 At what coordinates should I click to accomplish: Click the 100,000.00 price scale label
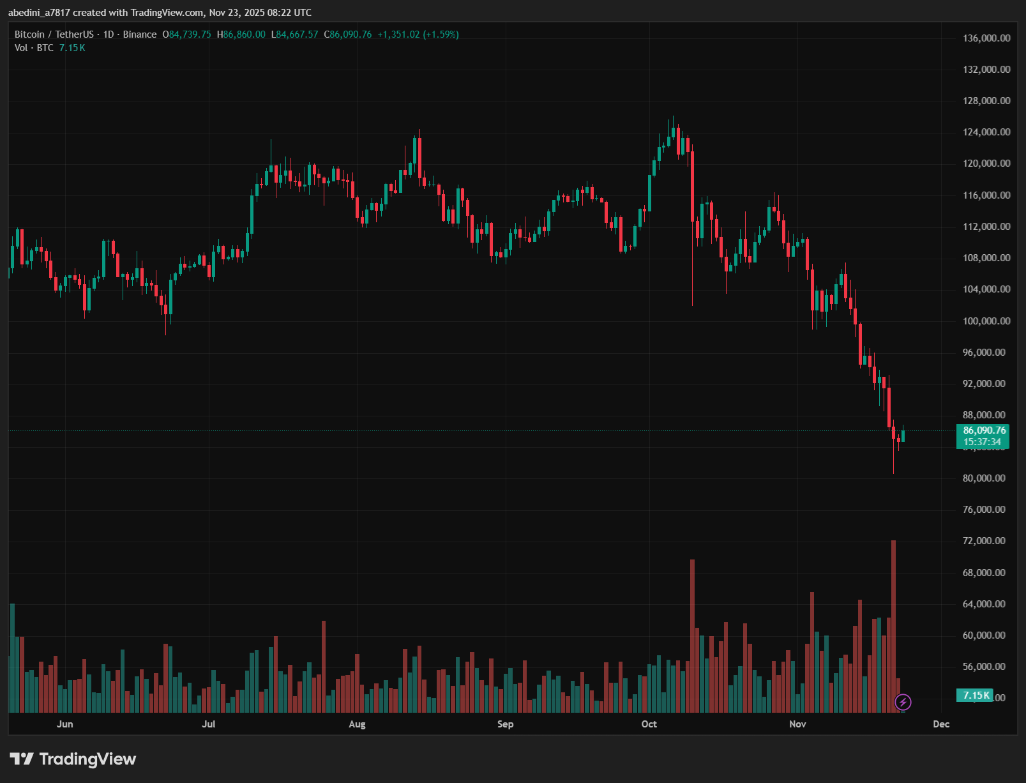tap(986, 321)
